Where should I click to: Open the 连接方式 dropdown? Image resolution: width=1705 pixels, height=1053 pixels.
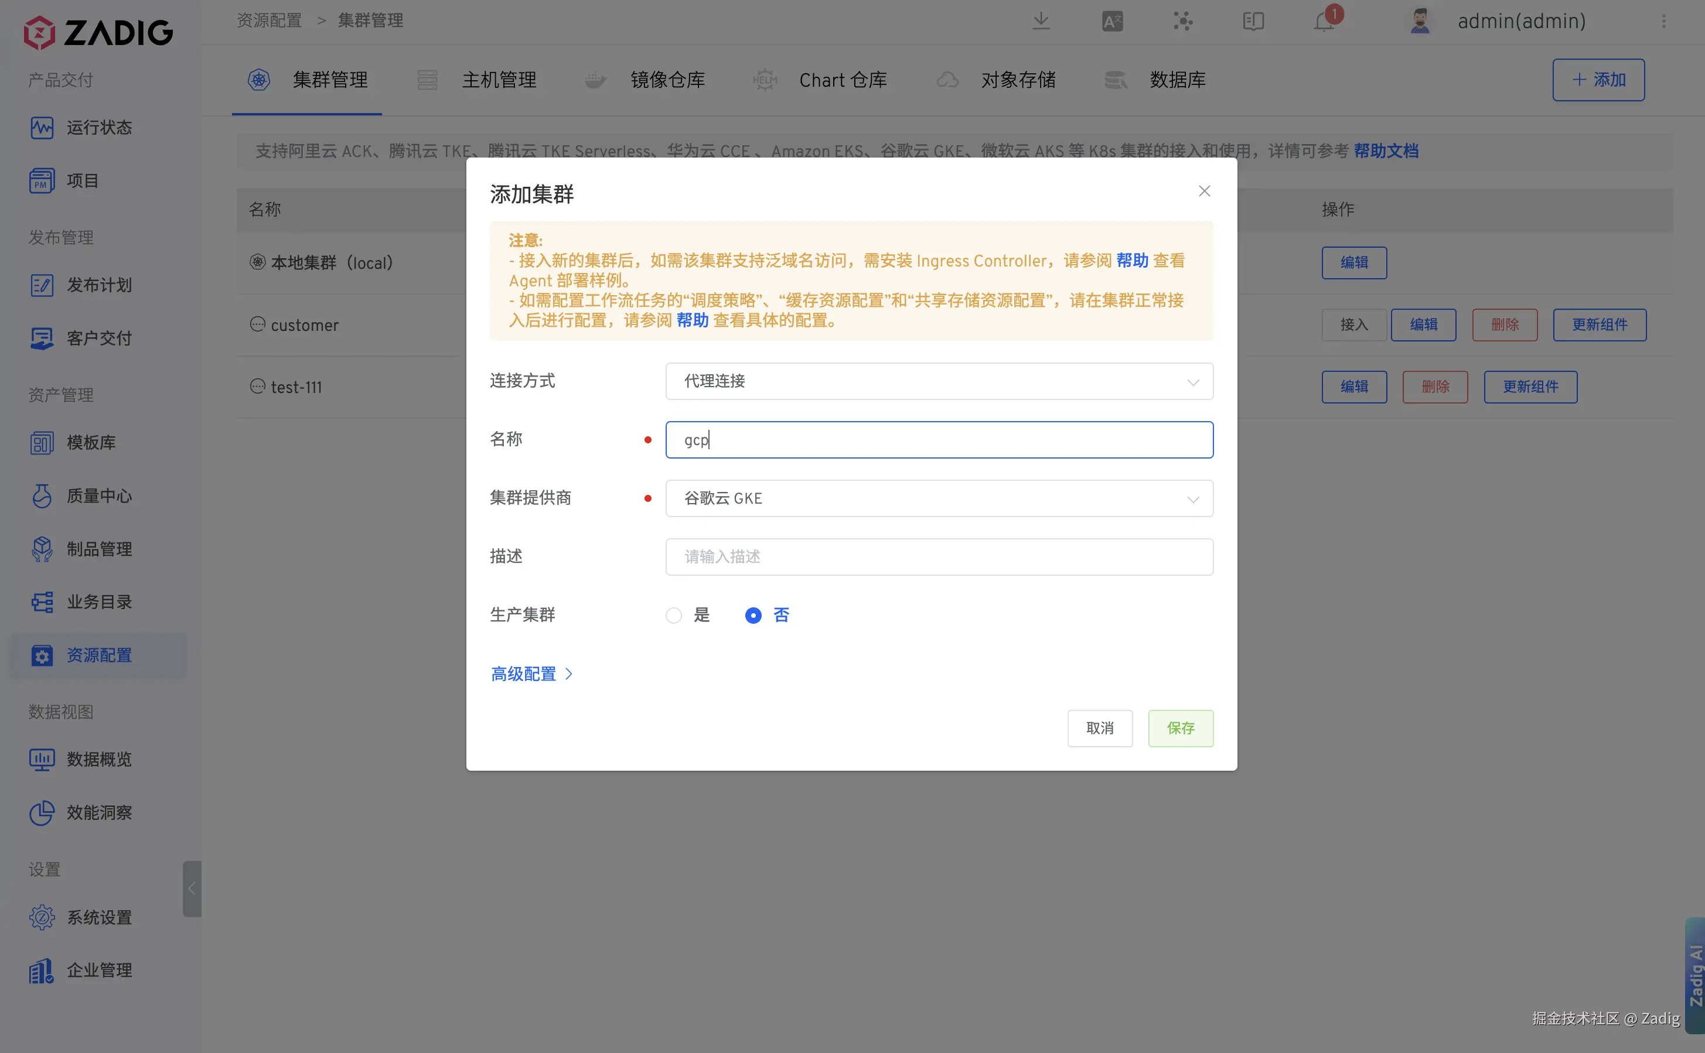(x=939, y=381)
